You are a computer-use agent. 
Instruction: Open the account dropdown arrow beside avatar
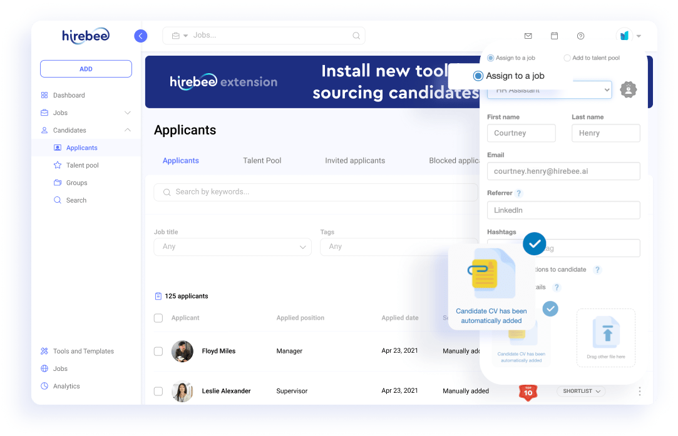(639, 36)
